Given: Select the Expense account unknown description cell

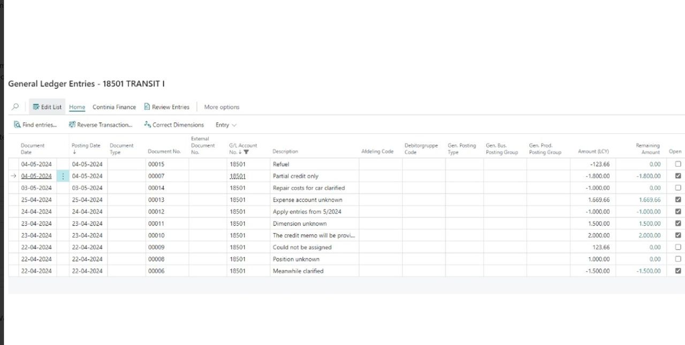Looking at the screenshot, I should click(x=308, y=200).
